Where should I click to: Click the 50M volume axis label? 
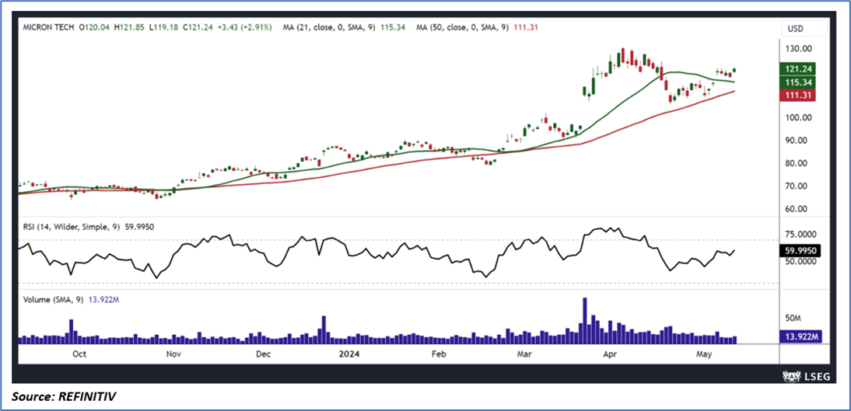[x=794, y=318]
